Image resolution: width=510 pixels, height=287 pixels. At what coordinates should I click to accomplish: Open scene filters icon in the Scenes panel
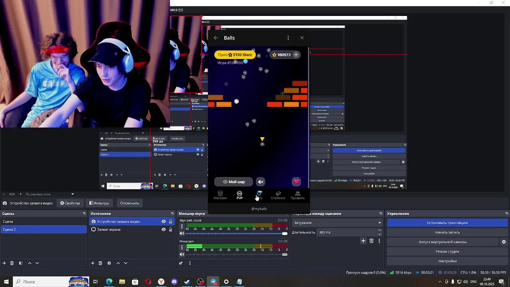click(21, 263)
